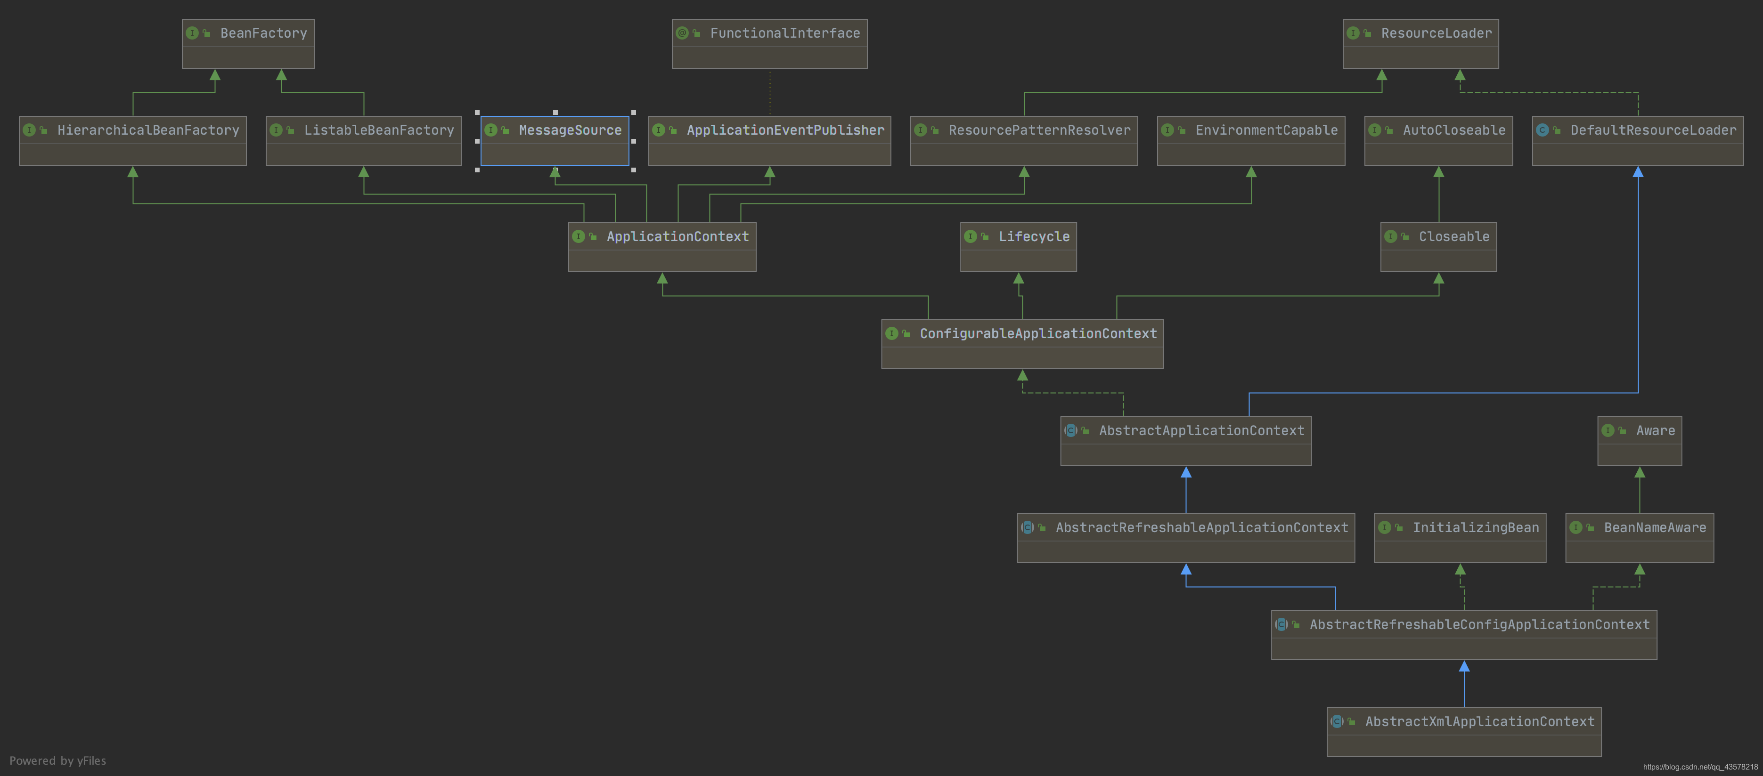Click the AbstractApplicationContext abstract class icon
Viewport: 1763px width, 776px height.
tap(1071, 430)
